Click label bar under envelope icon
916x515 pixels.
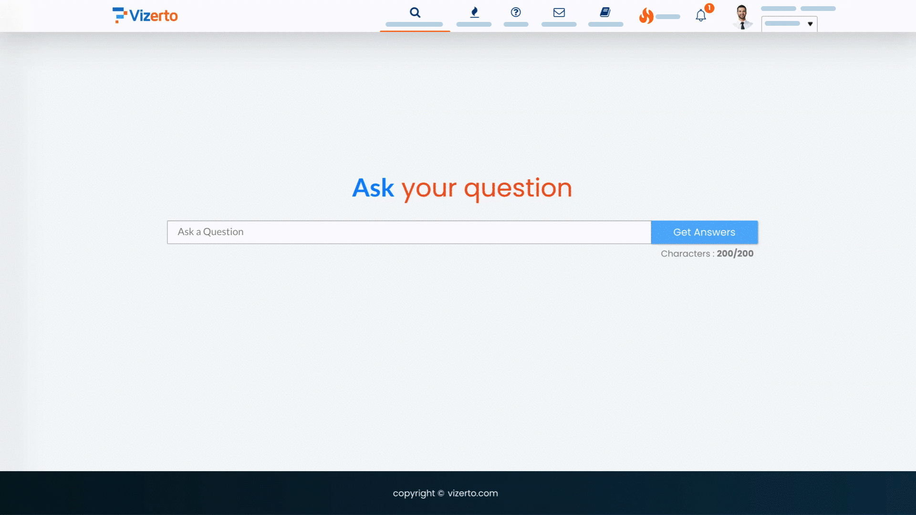pos(559,24)
